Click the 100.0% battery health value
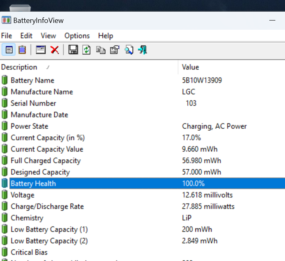The image size is (285, 261). point(193,183)
